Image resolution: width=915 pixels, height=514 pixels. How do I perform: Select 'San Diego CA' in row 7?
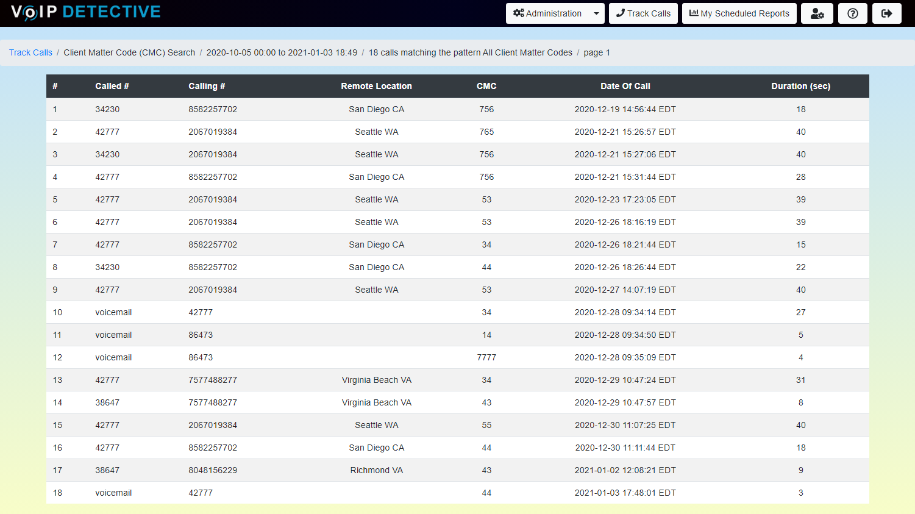377,245
